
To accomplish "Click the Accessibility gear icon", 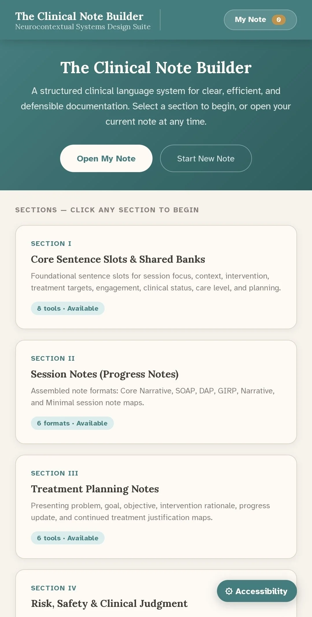I will [229, 591].
